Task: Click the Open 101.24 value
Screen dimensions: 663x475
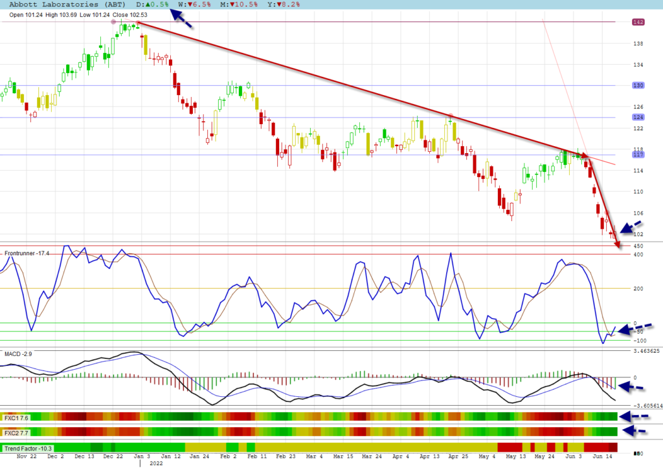Action: [x=26, y=15]
